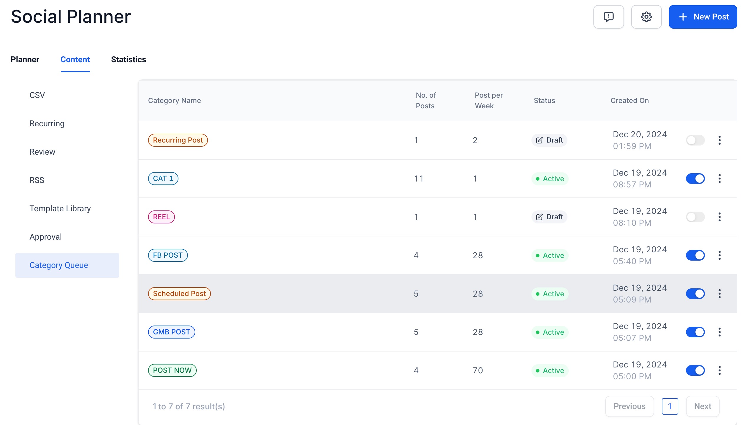Open three-dot menu for POST NOW row

719,370
